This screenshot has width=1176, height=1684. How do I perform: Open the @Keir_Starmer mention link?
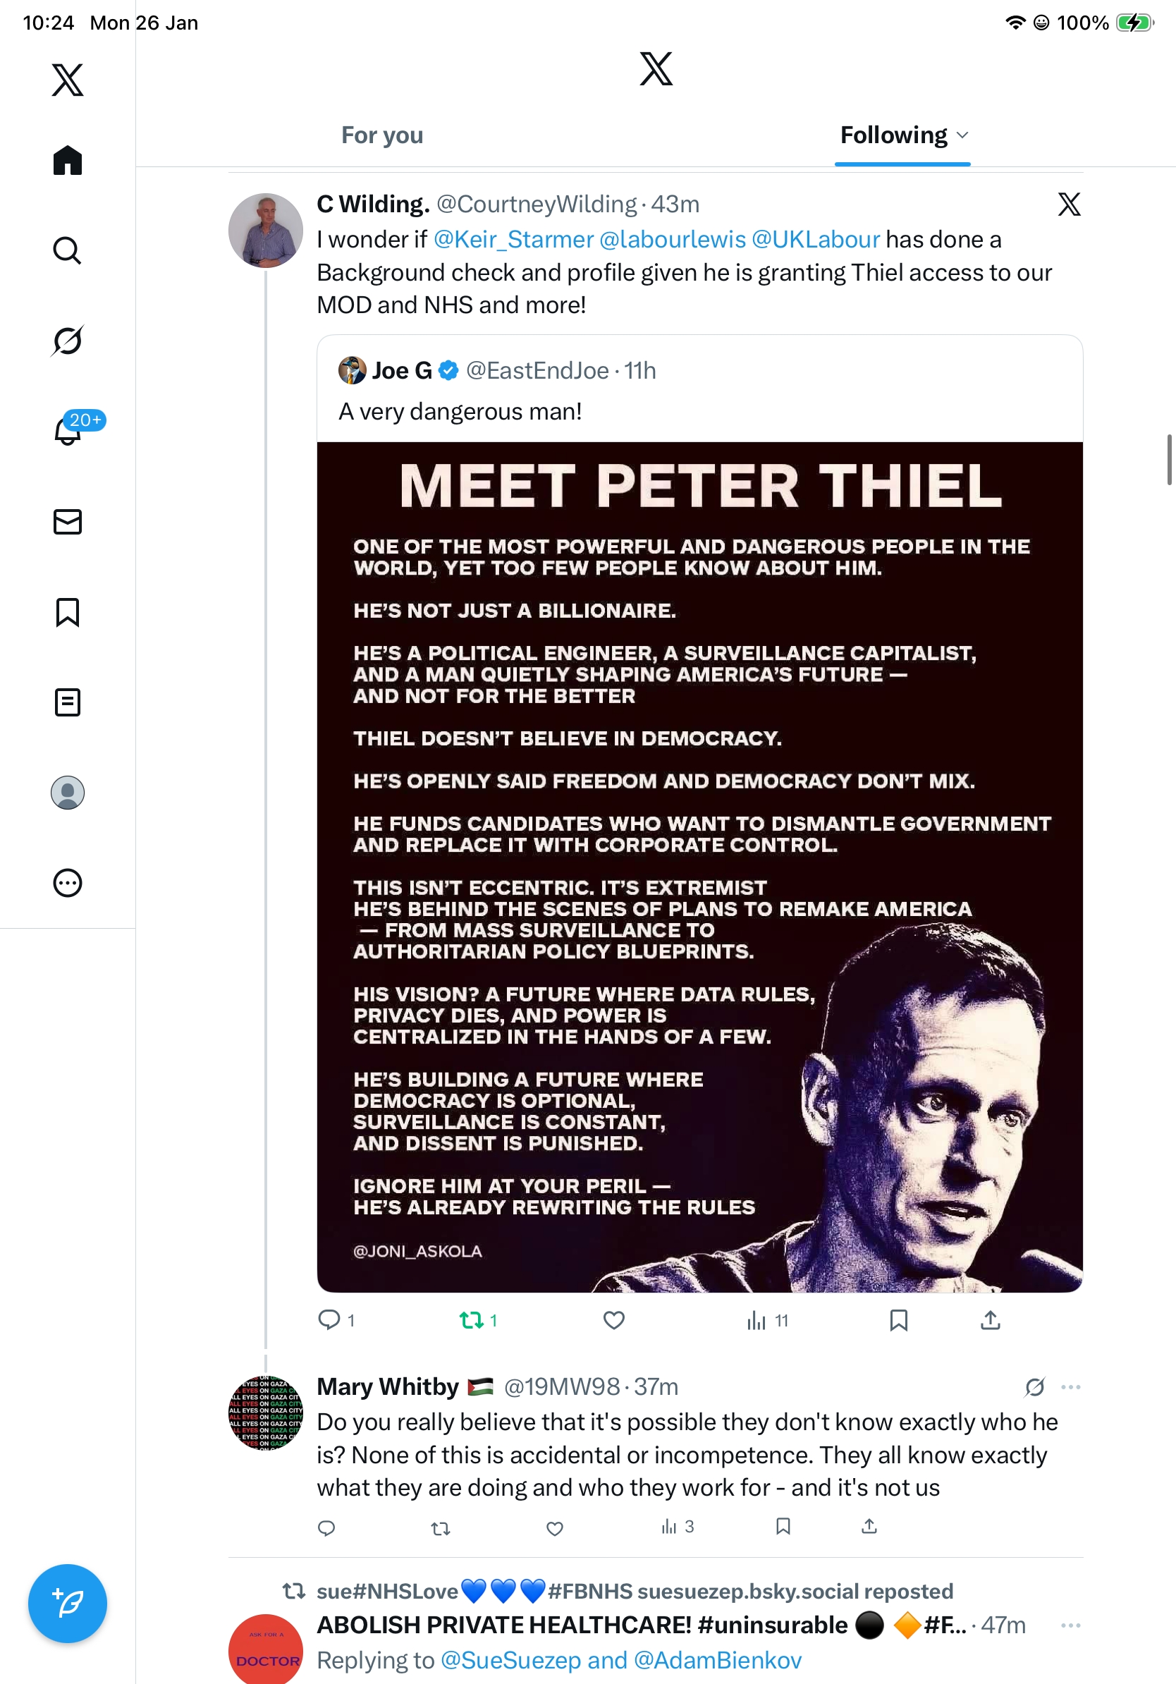pos(513,239)
